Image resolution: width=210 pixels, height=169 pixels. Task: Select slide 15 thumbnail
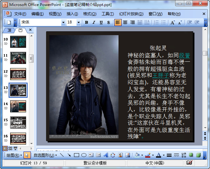(18, 122)
